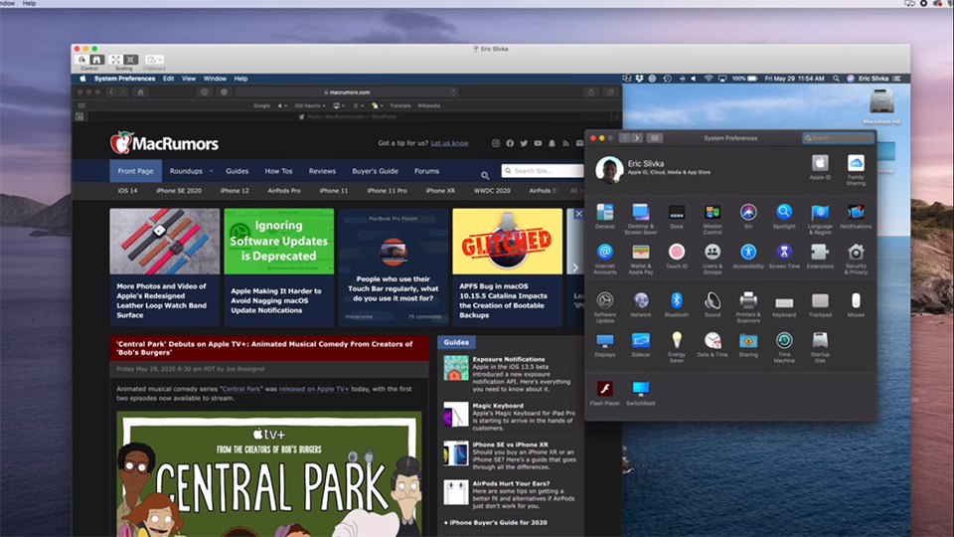This screenshot has height=537, width=954.
Task: Open the Window menu in remote session
Action: (x=215, y=79)
